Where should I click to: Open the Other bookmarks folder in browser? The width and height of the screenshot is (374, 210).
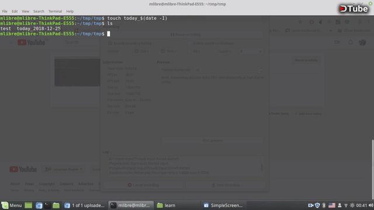(x=354, y=30)
